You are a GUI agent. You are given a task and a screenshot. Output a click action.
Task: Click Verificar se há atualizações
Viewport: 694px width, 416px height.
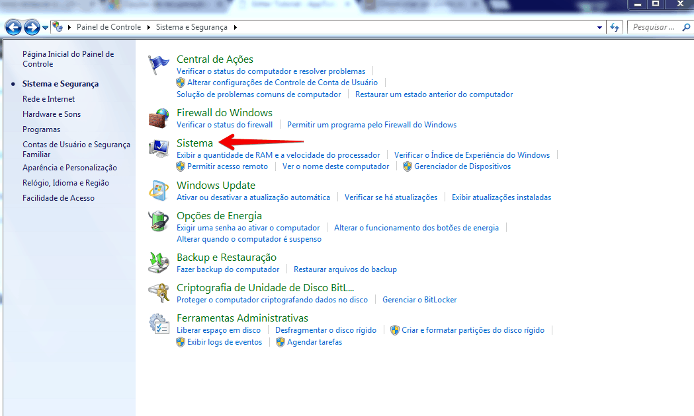391,197
